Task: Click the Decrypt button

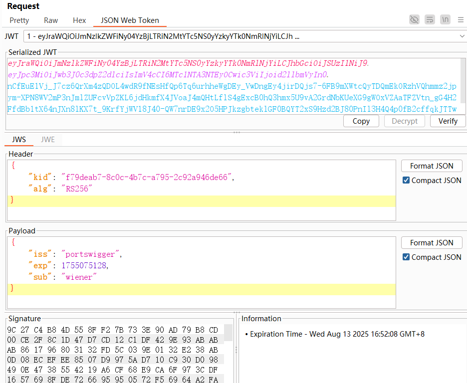Action: point(405,121)
